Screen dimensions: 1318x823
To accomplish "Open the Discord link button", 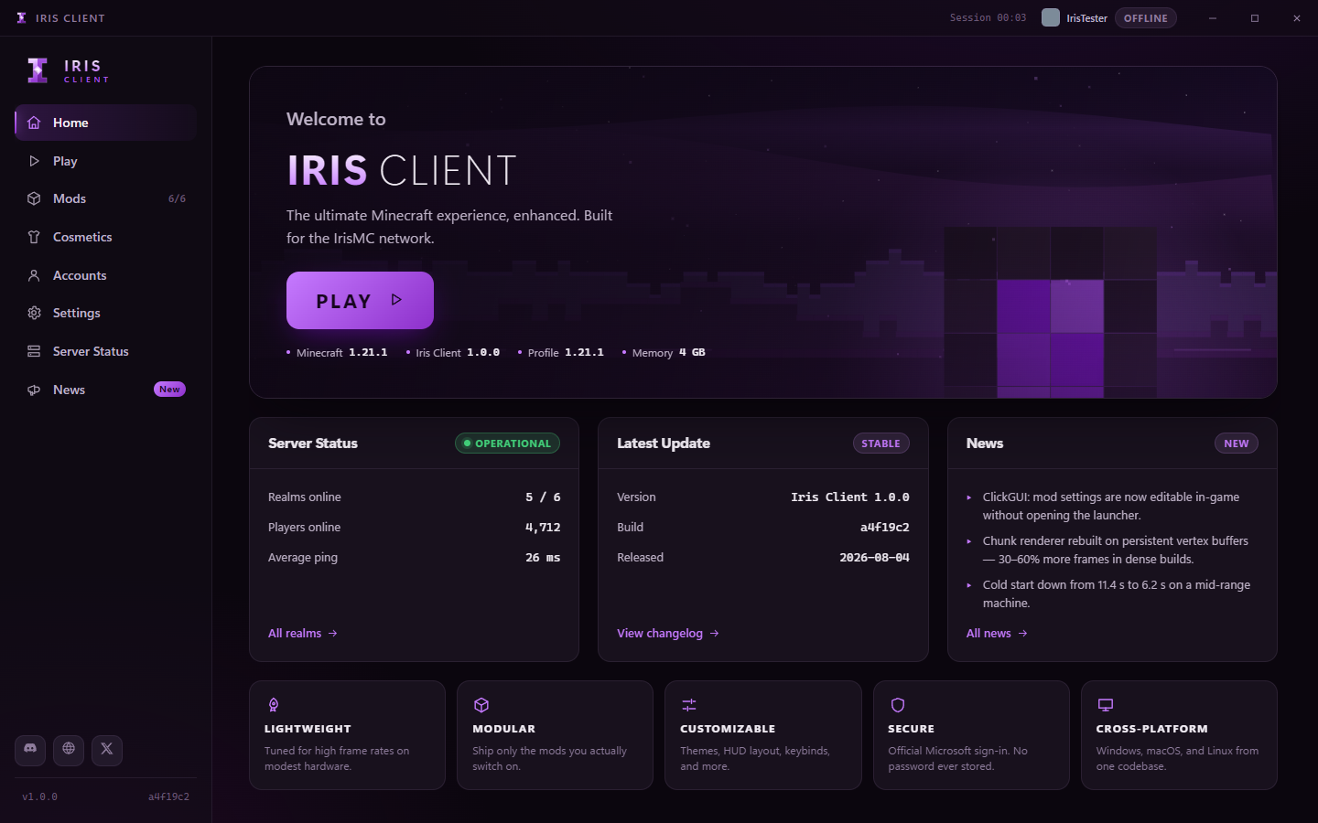I will pos(30,750).
